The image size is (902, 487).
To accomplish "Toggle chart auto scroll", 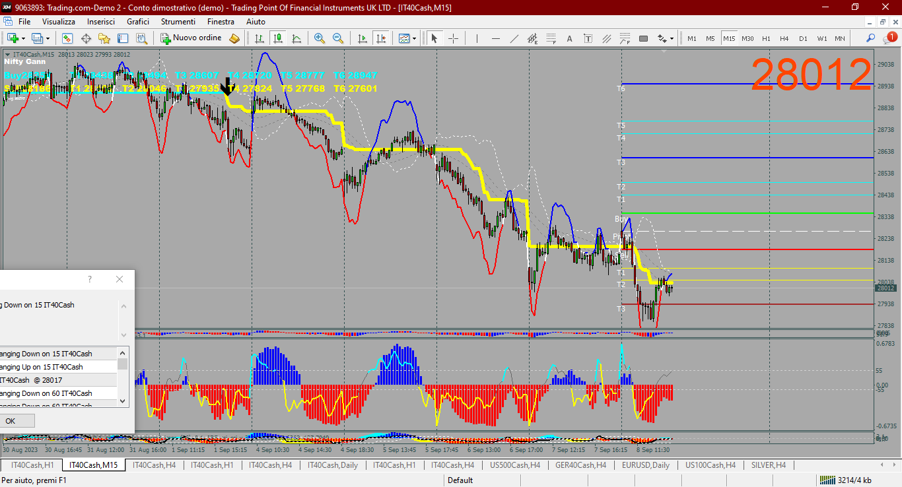I will 362,38.
